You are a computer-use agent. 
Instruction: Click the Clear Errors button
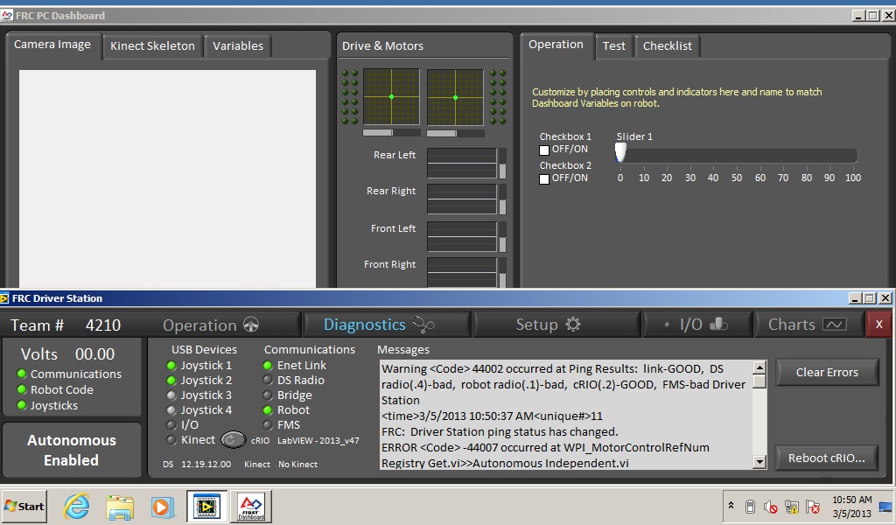[x=827, y=373]
